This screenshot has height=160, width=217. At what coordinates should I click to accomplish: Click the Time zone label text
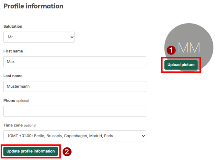[13, 125]
